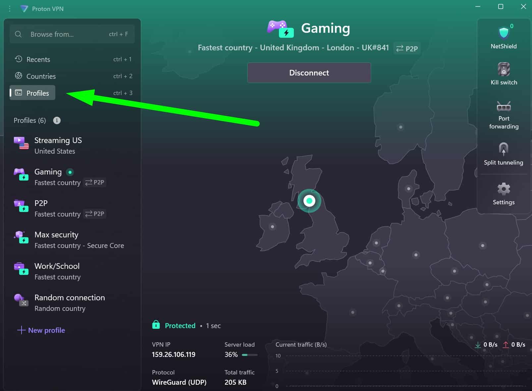Click the 'Current traffic (B/s)' label
The image size is (532, 391).
(x=301, y=345)
